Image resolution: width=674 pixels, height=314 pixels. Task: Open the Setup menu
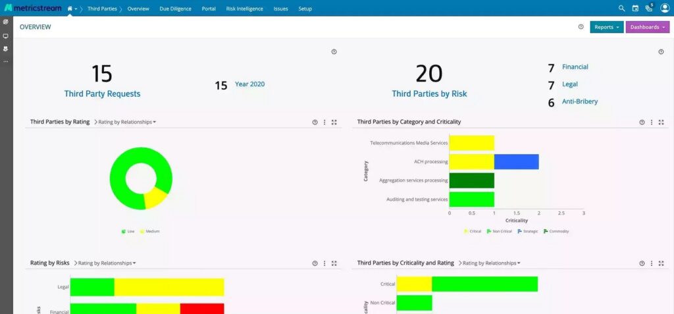point(305,9)
